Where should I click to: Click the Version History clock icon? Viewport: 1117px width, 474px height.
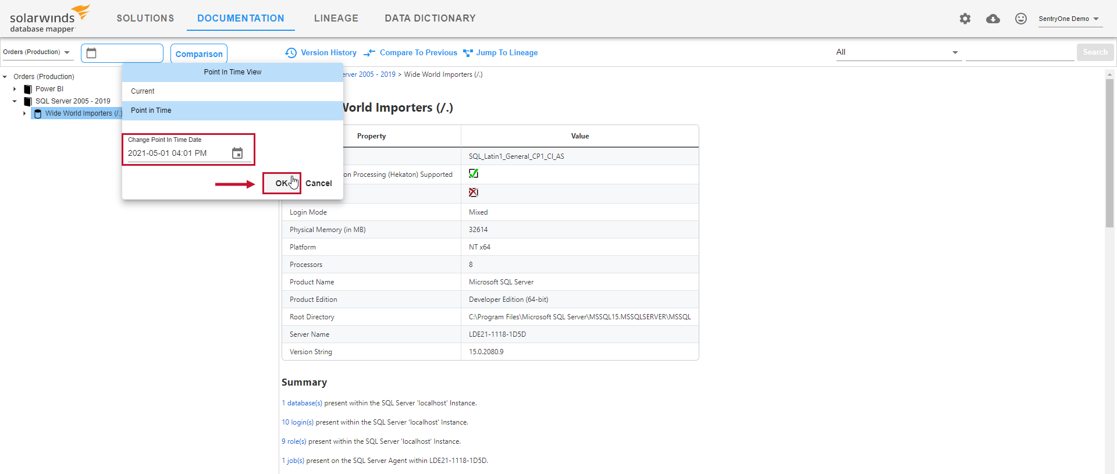point(291,53)
